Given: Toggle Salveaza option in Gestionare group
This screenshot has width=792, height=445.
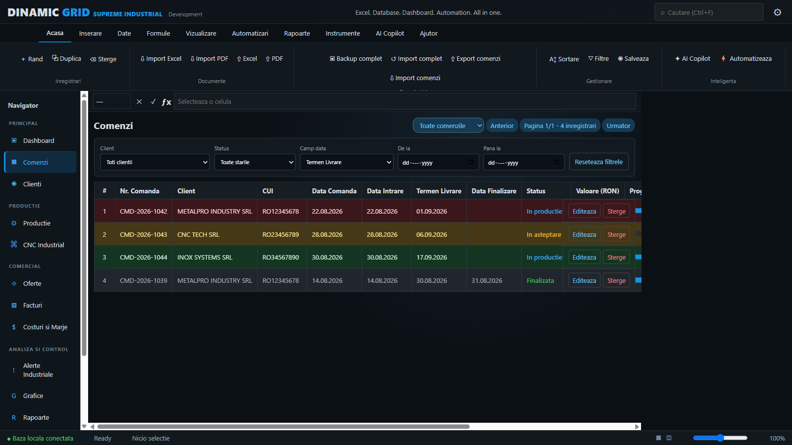Looking at the screenshot, I should 633,59.
